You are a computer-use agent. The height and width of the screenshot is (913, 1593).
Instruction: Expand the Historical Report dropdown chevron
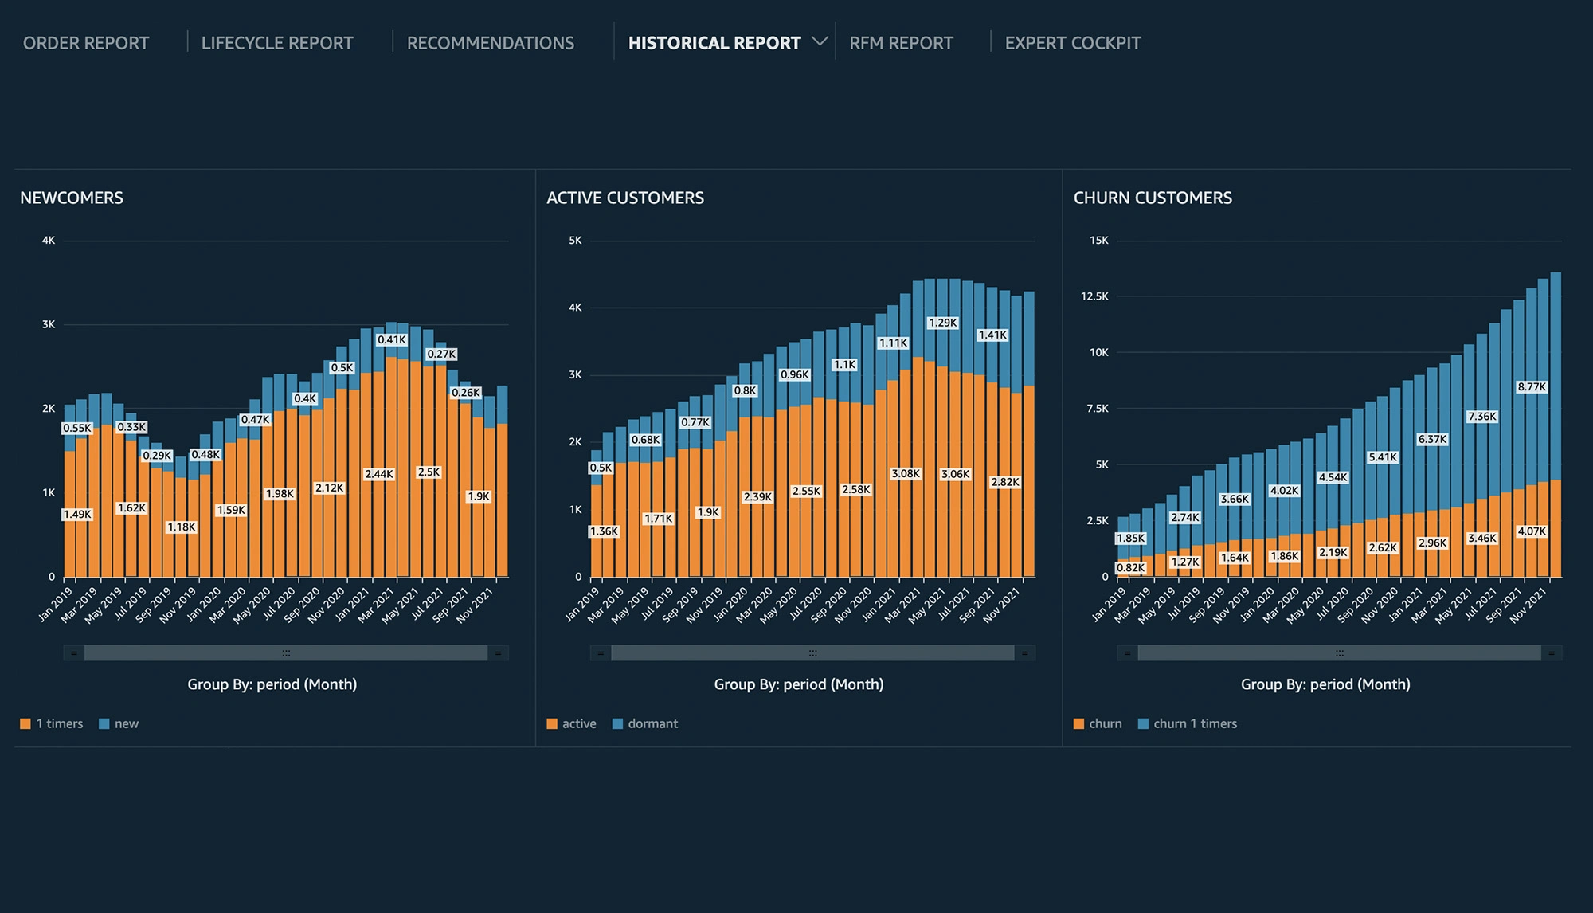[819, 41]
